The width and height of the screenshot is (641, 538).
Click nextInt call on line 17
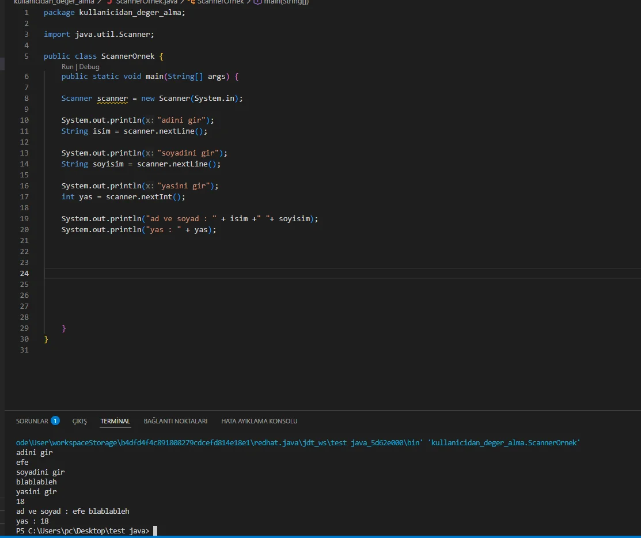point(157,196)
